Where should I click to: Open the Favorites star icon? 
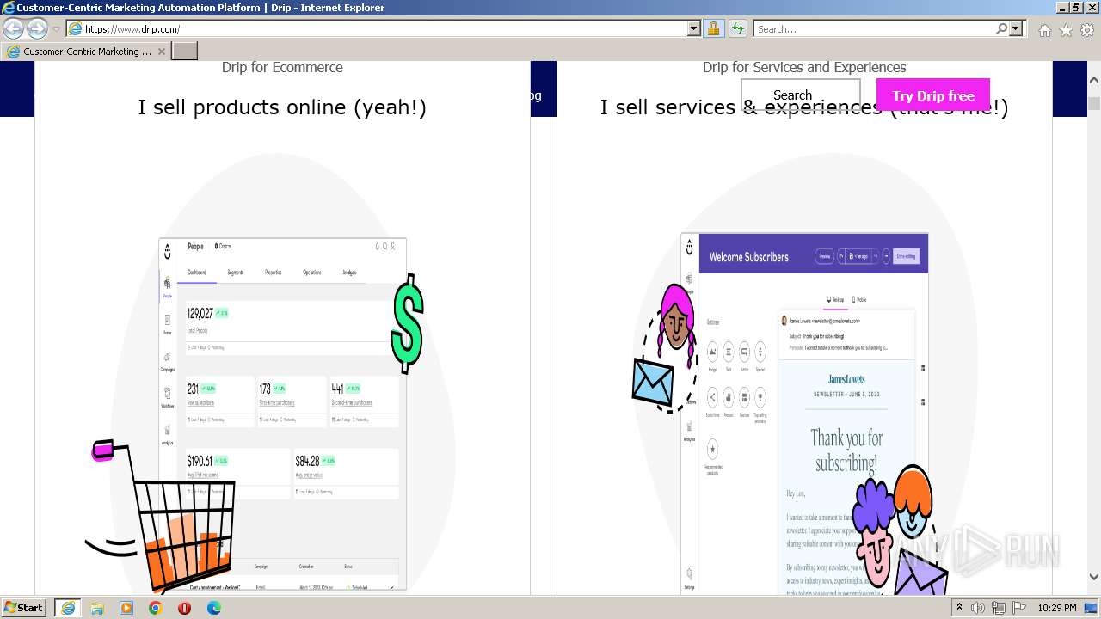1066,30
